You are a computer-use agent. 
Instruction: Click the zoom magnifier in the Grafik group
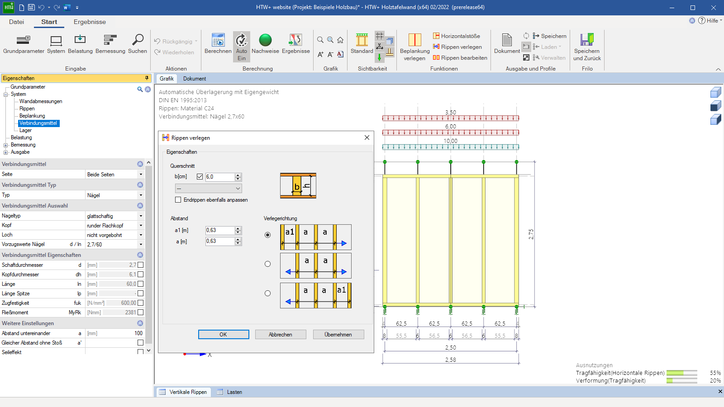(x=320, y=40)
